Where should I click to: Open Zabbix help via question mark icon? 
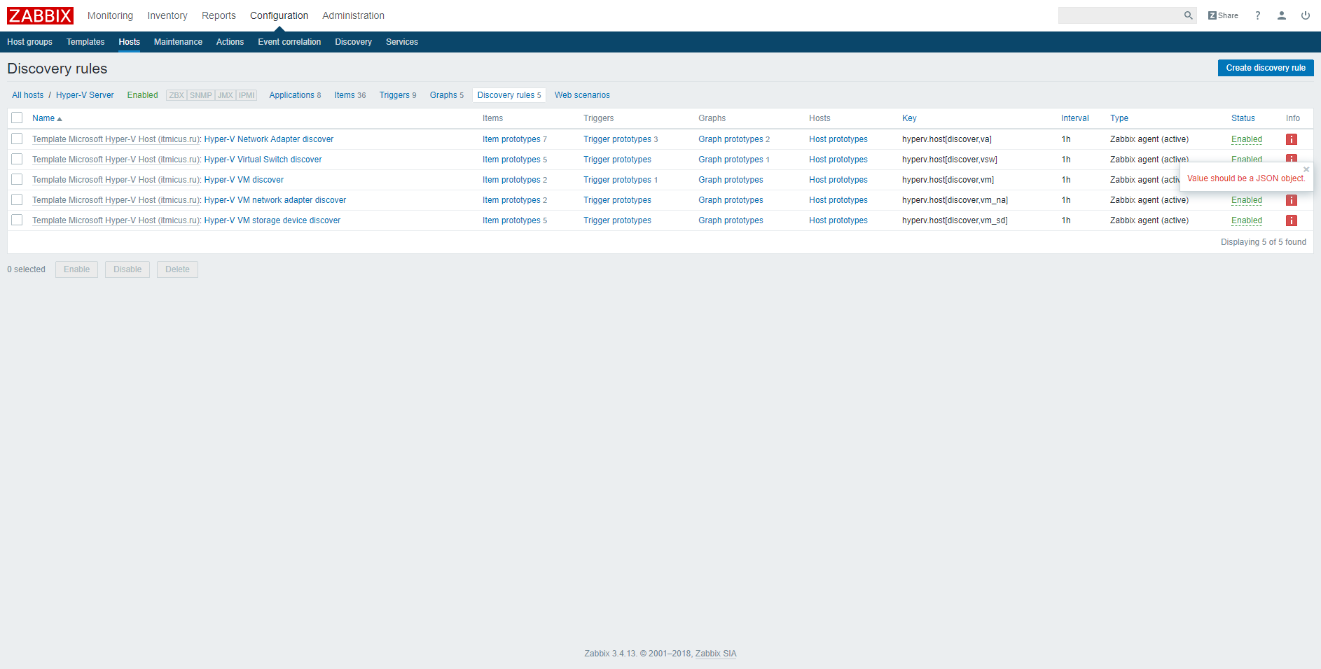click(1257, 15)
